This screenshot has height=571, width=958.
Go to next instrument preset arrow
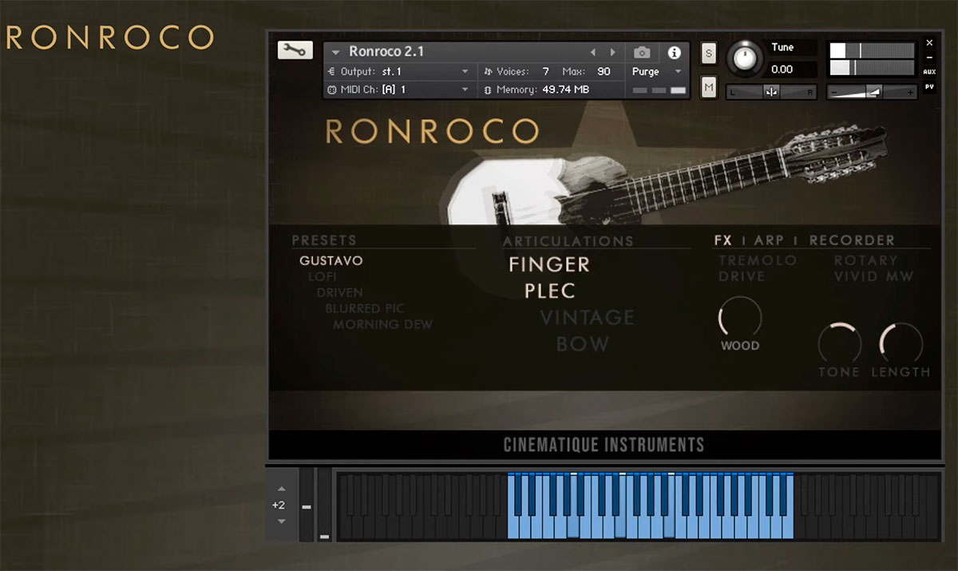[x=612, y=52]
